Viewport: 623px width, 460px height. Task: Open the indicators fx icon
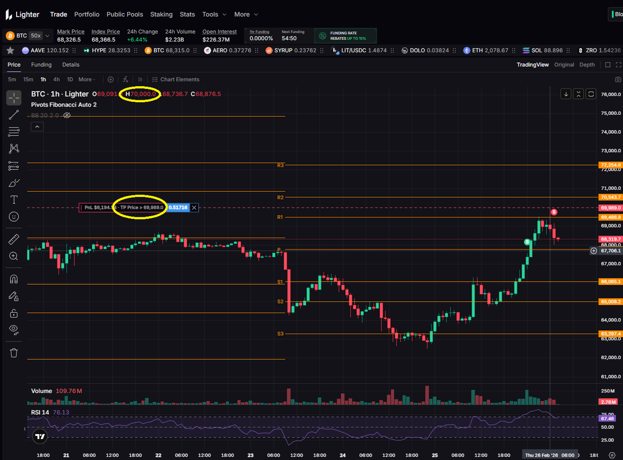(x=125, y=80)
